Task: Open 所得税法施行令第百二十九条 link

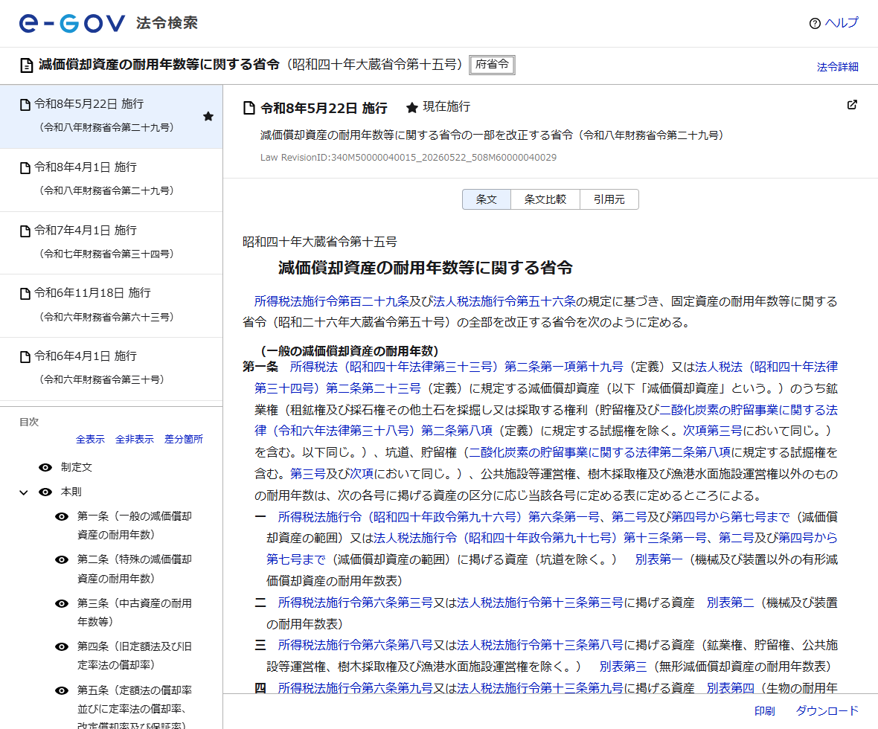Action: click(x=332, y=302)
